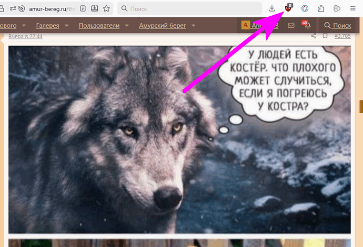Open the Галерея menu item
Viewport: 363px width, 247px height.
click(x=47, y=25)
